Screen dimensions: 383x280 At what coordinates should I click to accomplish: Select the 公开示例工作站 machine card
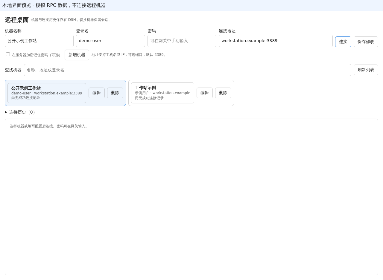click(x=47, y=93)
